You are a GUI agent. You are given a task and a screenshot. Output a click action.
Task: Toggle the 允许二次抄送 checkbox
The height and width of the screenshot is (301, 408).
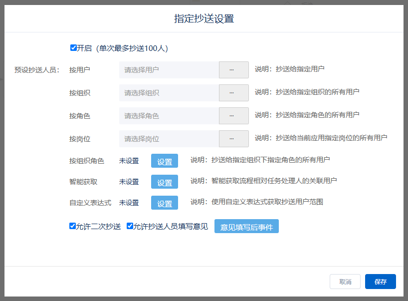pyautogui.click(x=73, y=226)
